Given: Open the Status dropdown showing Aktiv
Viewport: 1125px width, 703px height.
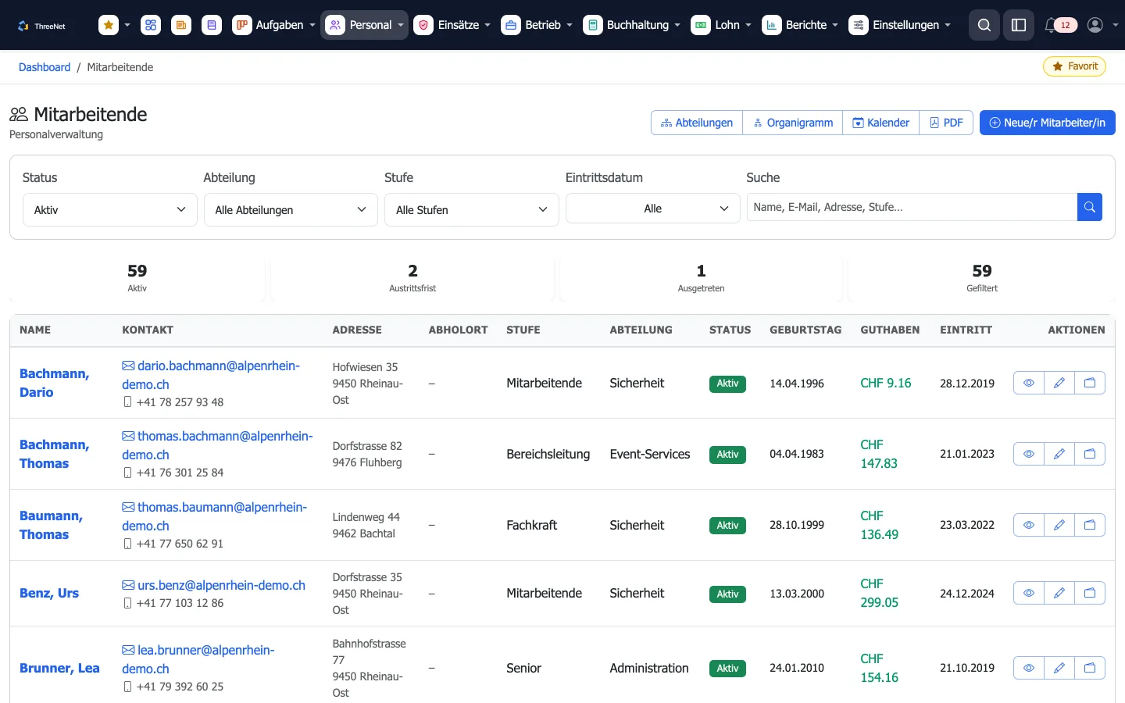Looking at the screenshot, I should (110, 209).
